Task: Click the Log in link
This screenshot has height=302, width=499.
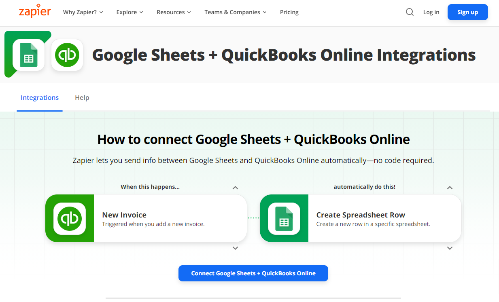Action: (x=431, y=12)
